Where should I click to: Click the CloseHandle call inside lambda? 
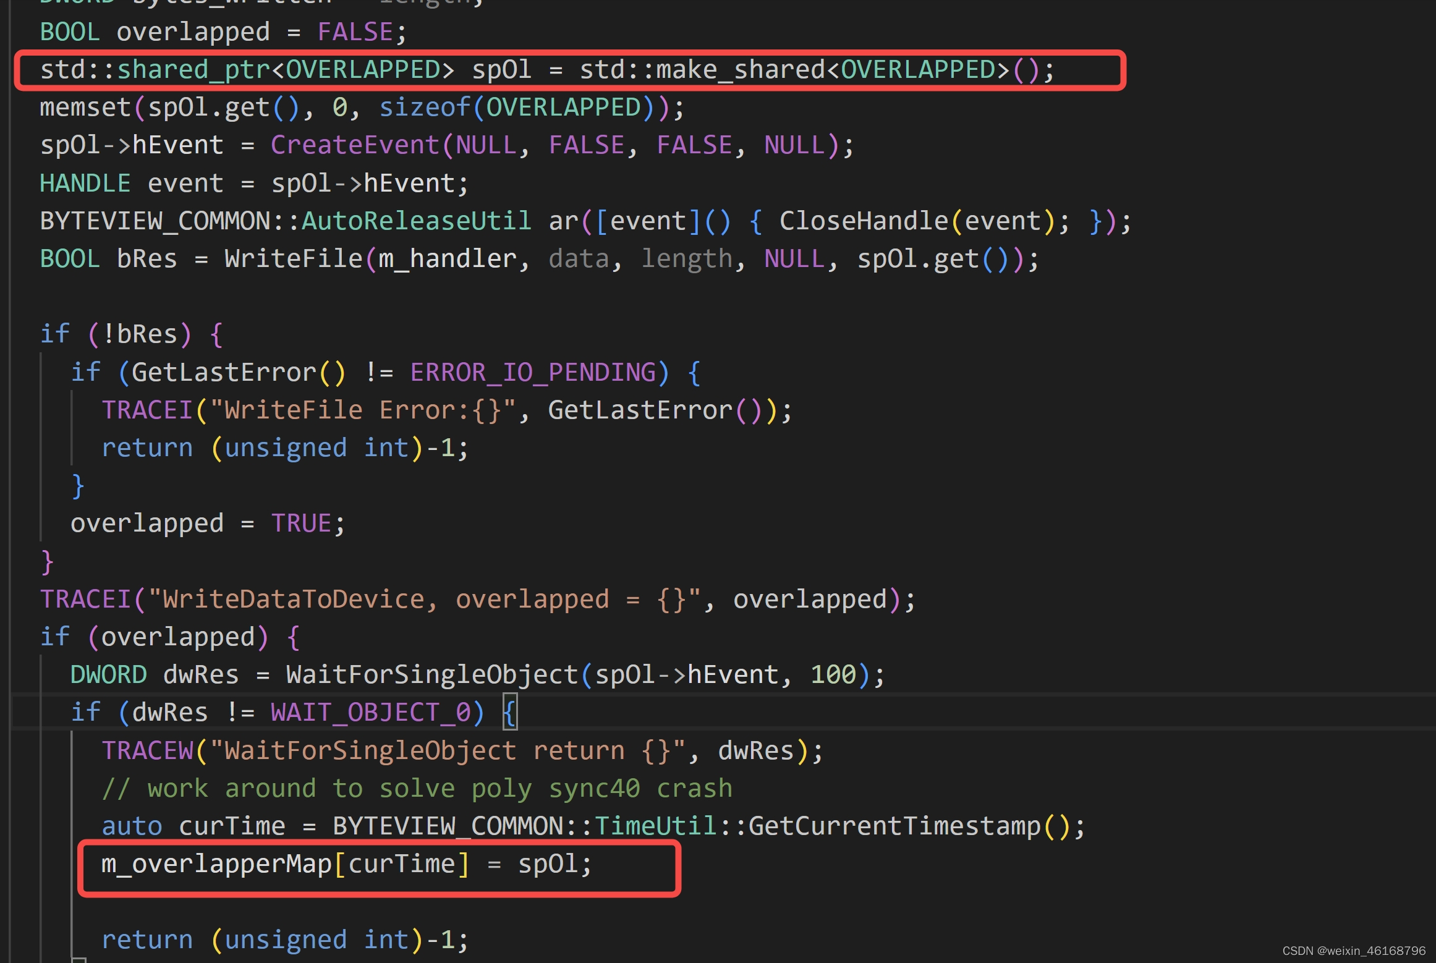point(864,221)
